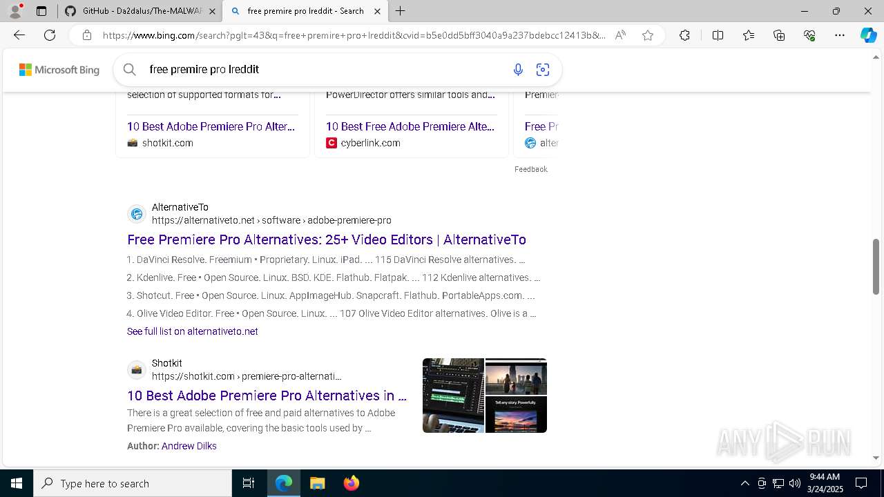
Task: Open the Extensions puzzle icon
Action: [x=684, y=35]
